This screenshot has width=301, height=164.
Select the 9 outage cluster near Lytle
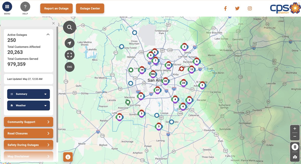click(119, 117)
